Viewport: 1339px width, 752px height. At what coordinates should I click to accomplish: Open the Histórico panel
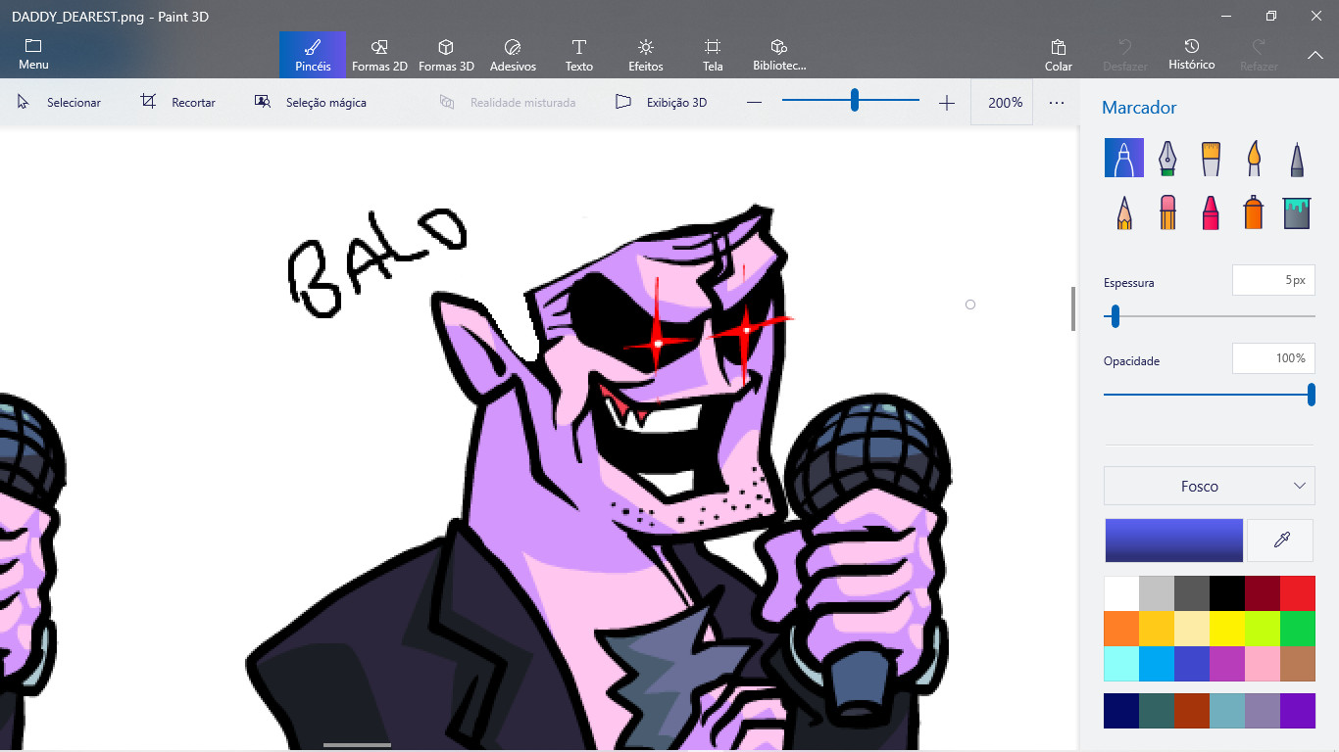(x=1191, y=54)
